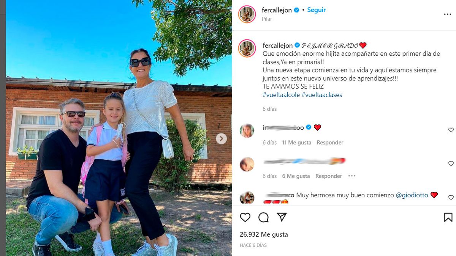The height and width of the screenshot is (256, 456).
Task: View the 11 Me gusta on first comment
Action: [x=296, y=143]
